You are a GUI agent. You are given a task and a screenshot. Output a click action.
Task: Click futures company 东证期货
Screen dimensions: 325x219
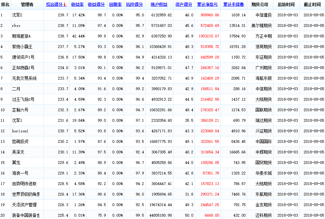pyautogui.click(x=264, y=57)
